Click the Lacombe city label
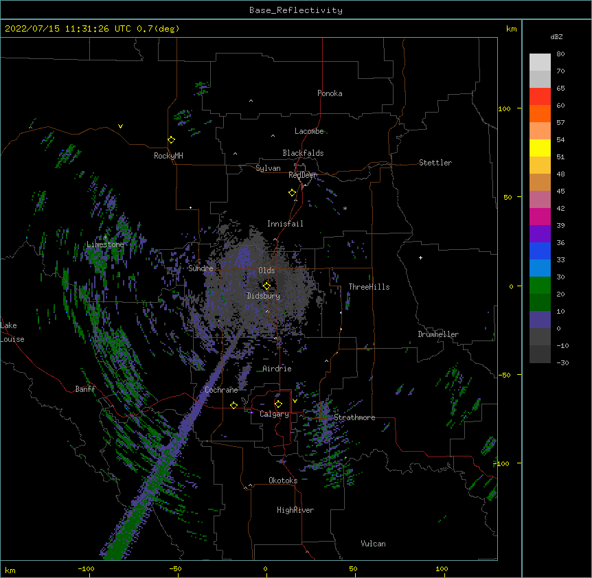592x578 pixels. 309,131
